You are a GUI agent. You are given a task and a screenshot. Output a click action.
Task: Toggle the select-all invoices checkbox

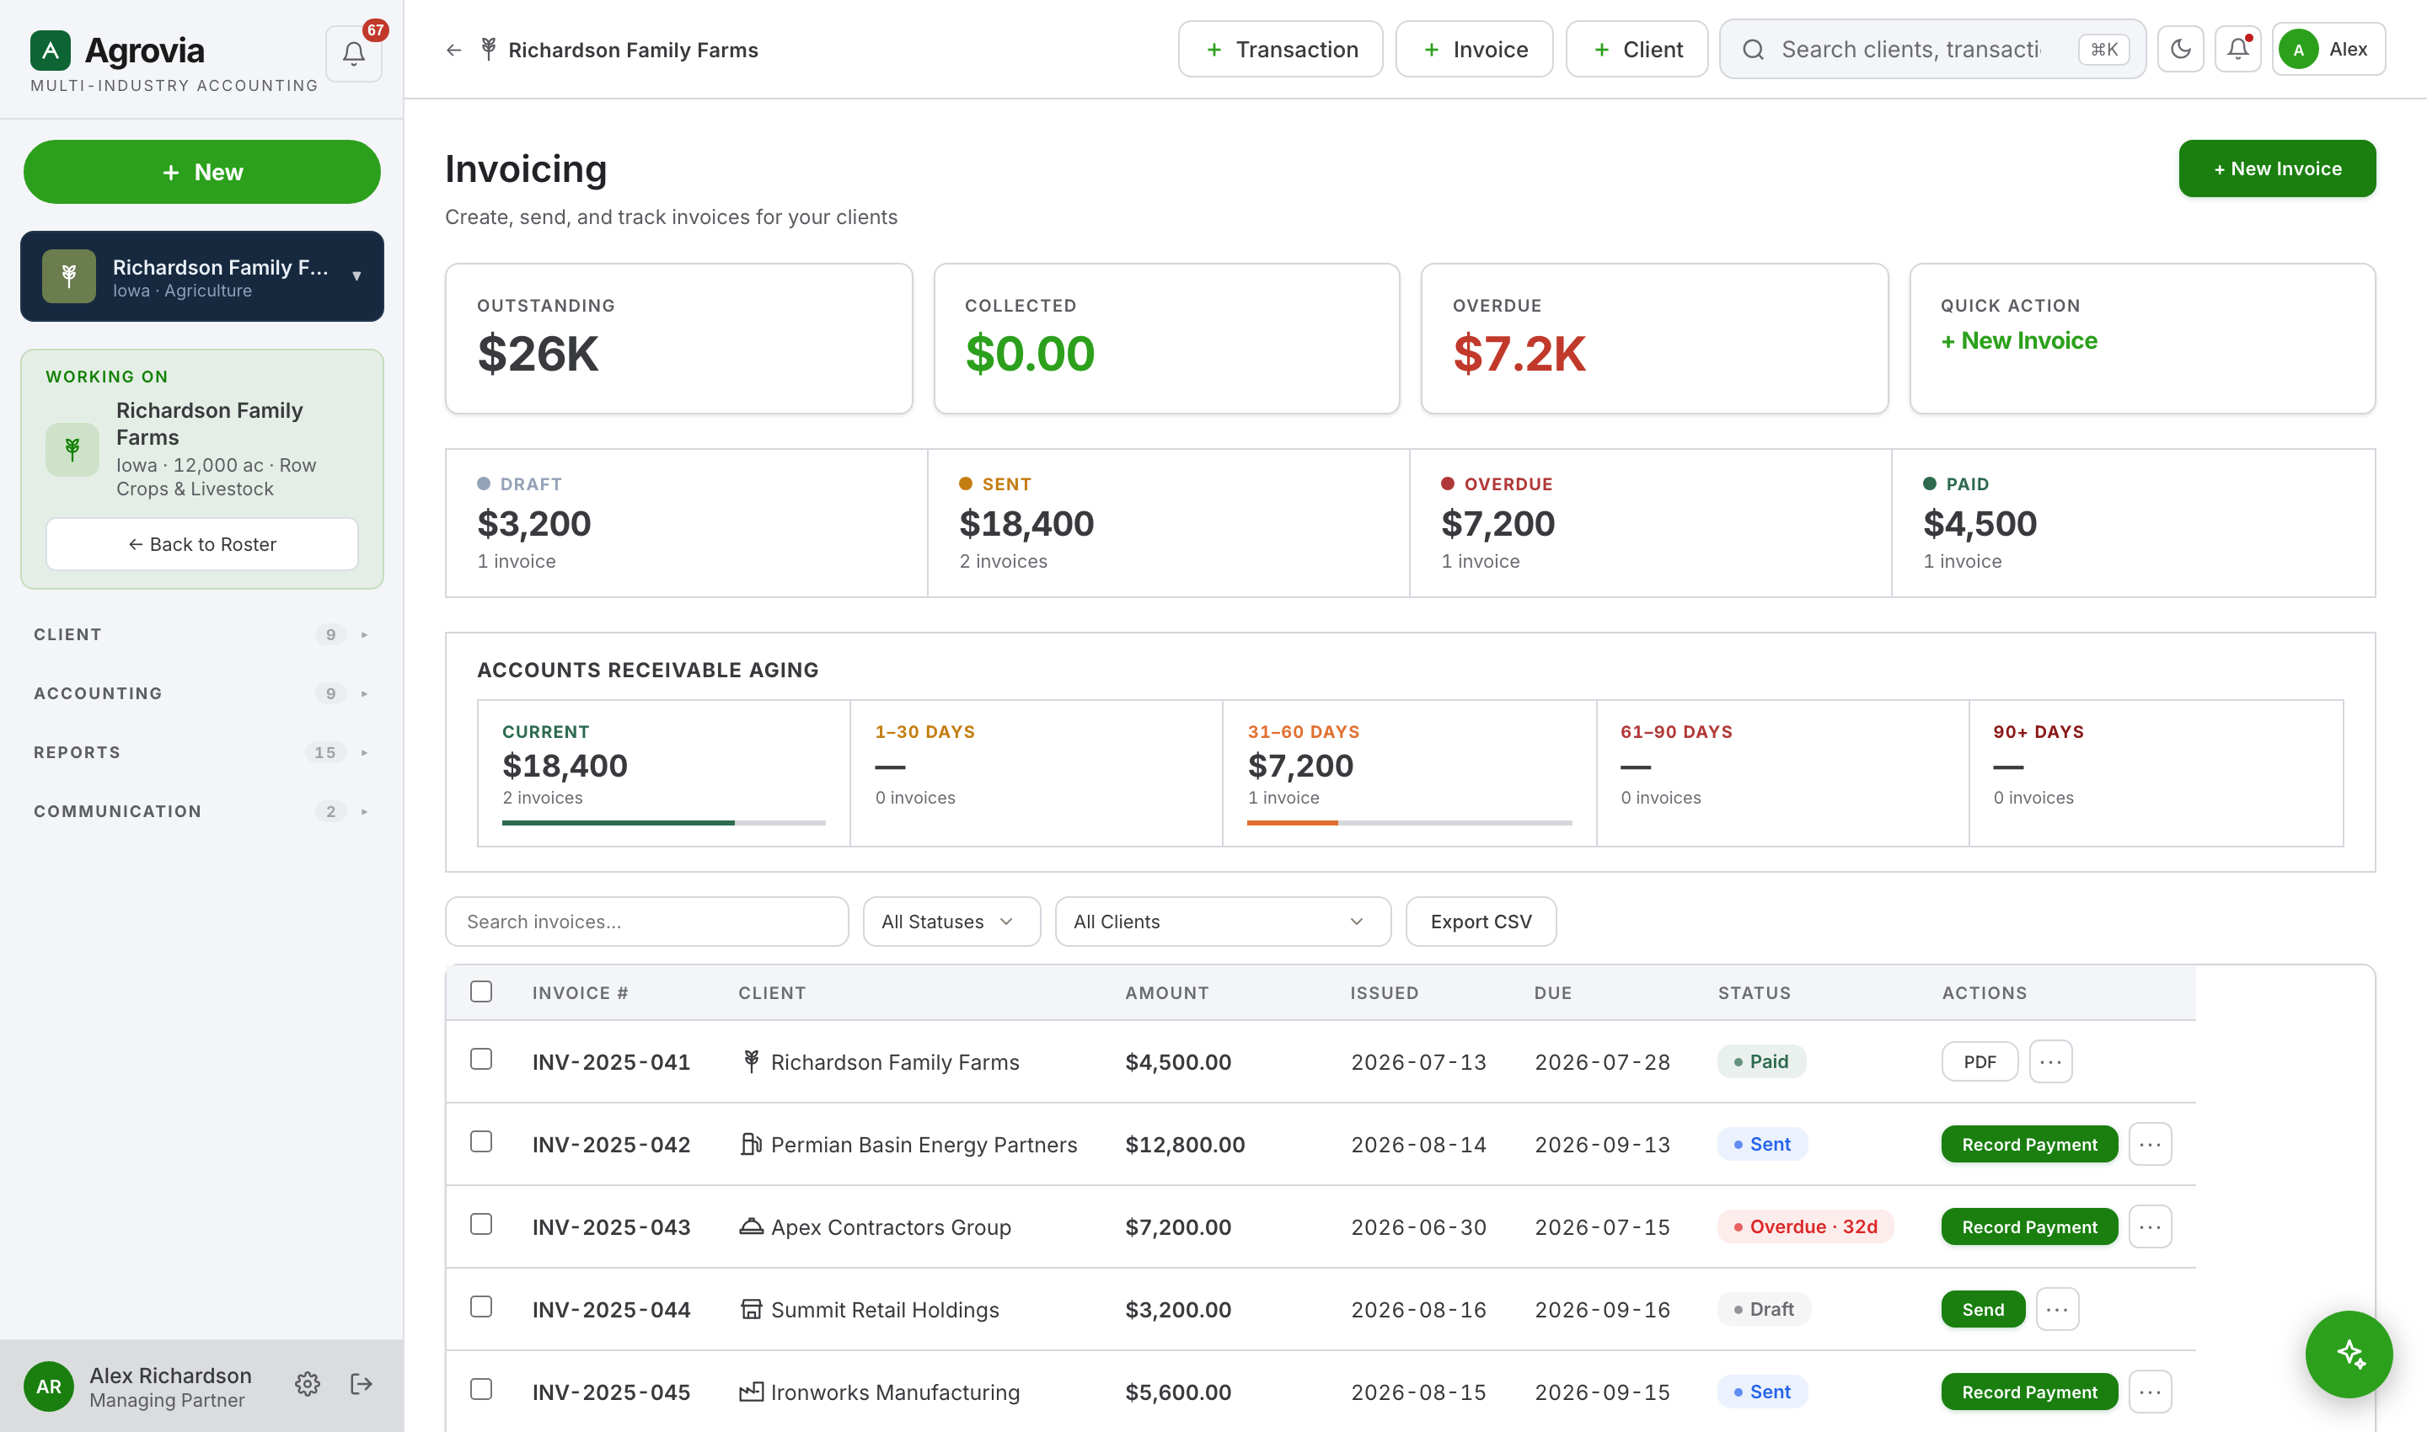[x=481, y=991]
